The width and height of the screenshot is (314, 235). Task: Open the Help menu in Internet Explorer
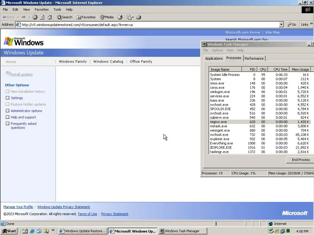[69, 9]
